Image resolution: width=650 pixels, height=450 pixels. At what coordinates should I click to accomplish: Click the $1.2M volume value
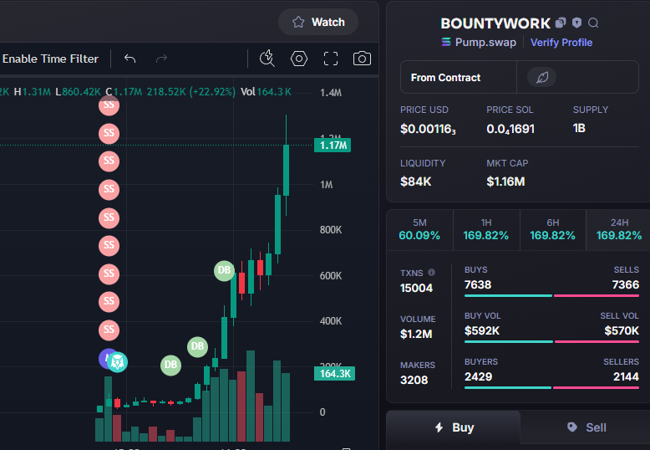(x=416, y=335)
